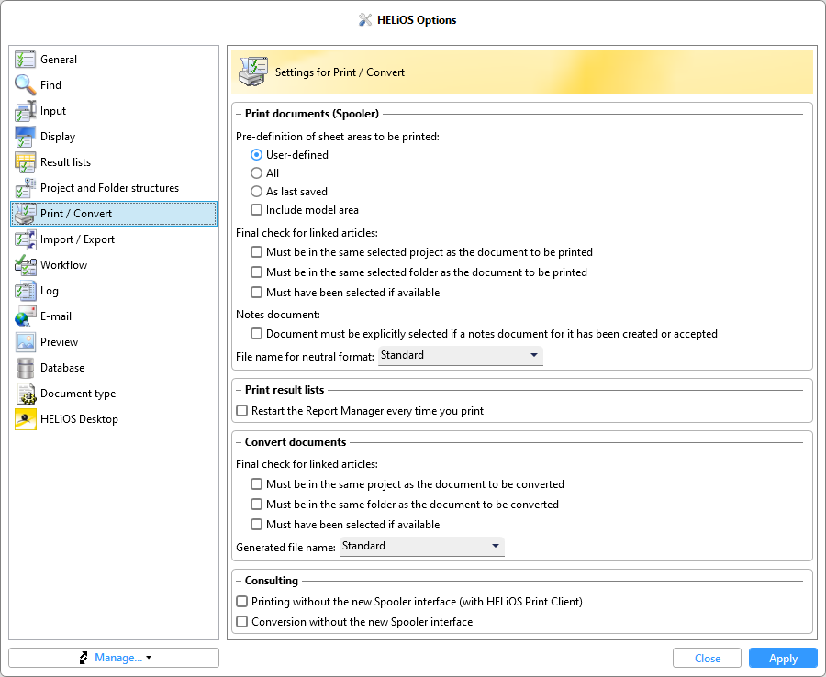Toggle Restart the Report Manager every print
Screen dimensions: 826x677
tap(241, 411)
